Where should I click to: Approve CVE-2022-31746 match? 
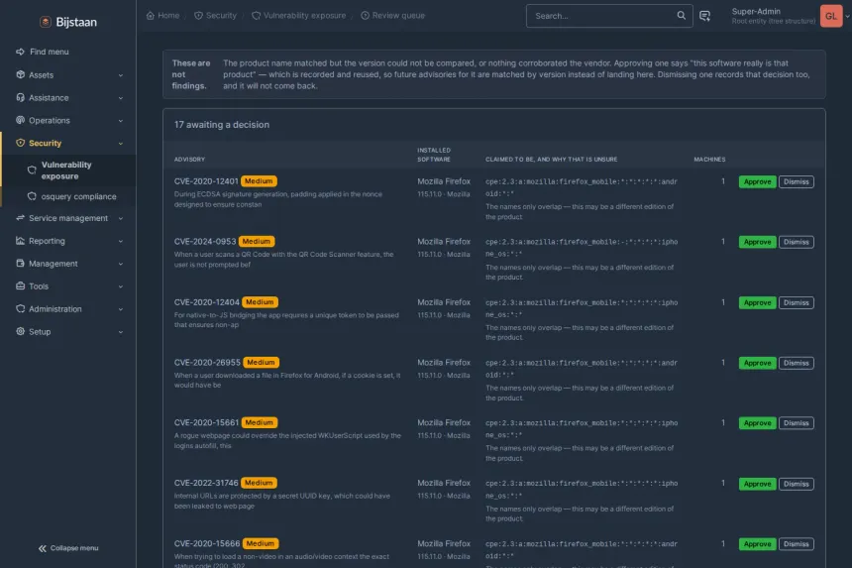pyautogui.click(x=758, y=484)
